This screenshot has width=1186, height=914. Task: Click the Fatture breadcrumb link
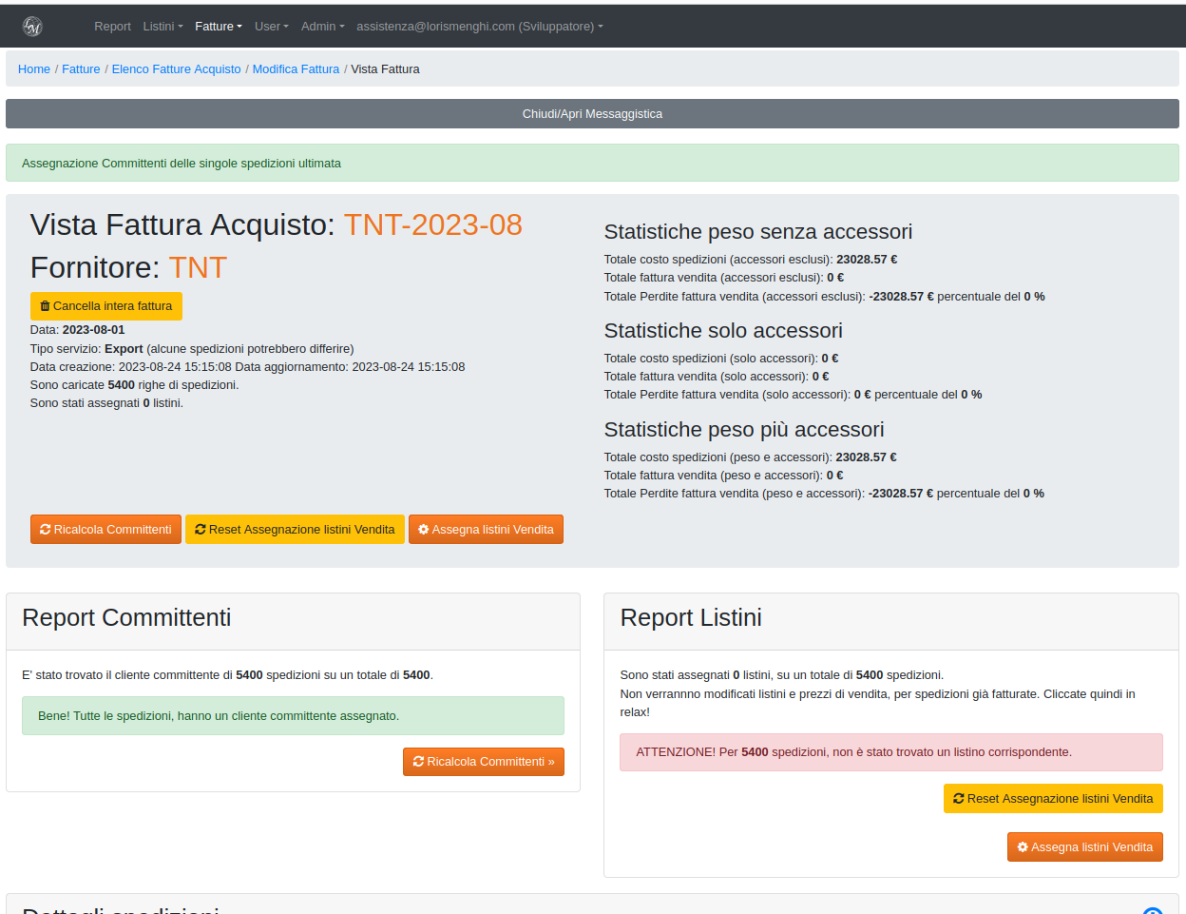[81, 69]
